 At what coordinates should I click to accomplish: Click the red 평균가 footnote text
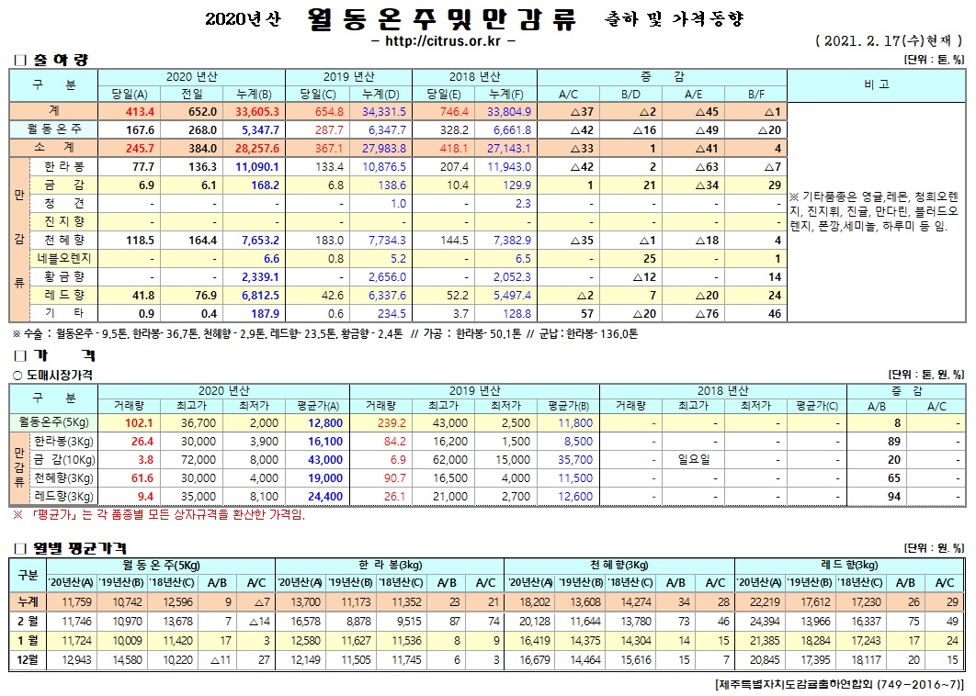pyautogui.click(x=157, y=514)
